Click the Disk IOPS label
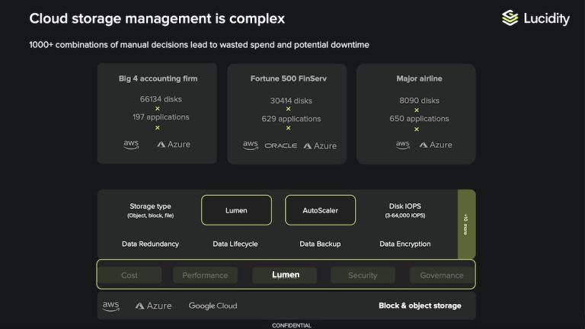Screen dimensions: 585x329 (404, 206)
